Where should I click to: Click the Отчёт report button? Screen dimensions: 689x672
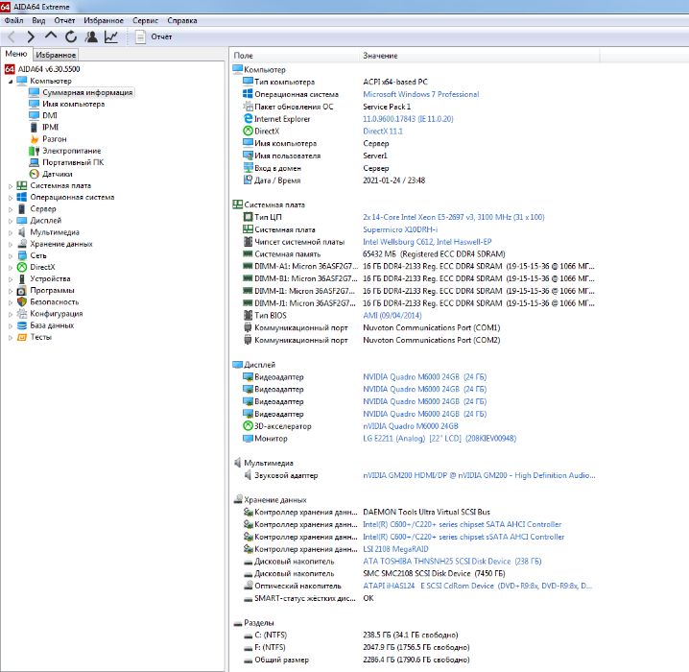(153, 36)
